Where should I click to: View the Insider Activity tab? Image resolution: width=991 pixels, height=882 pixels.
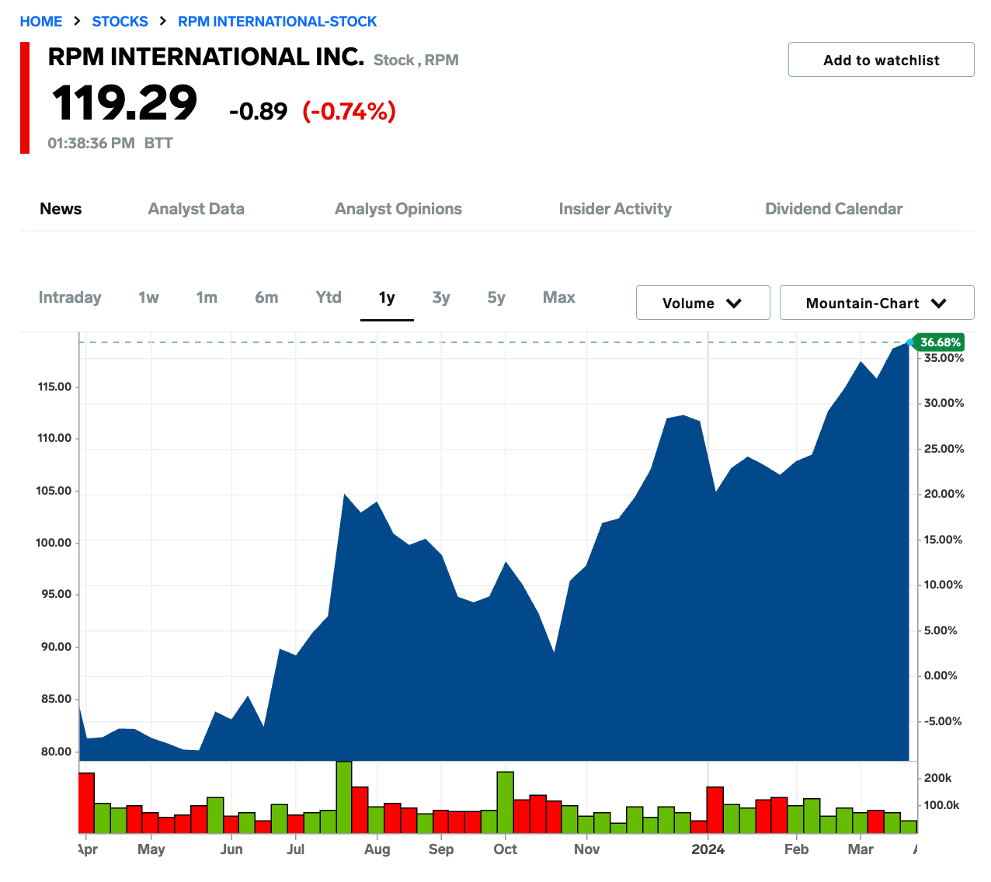pyautogui.click(x=614, y=209)
